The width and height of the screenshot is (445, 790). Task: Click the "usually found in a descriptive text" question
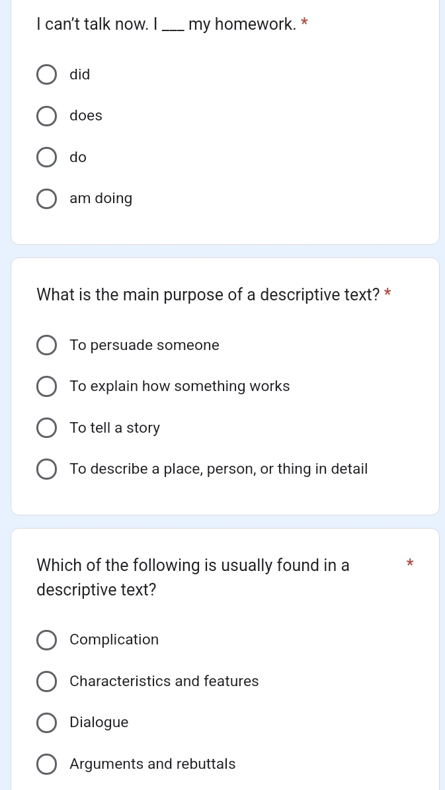[193, 578]
